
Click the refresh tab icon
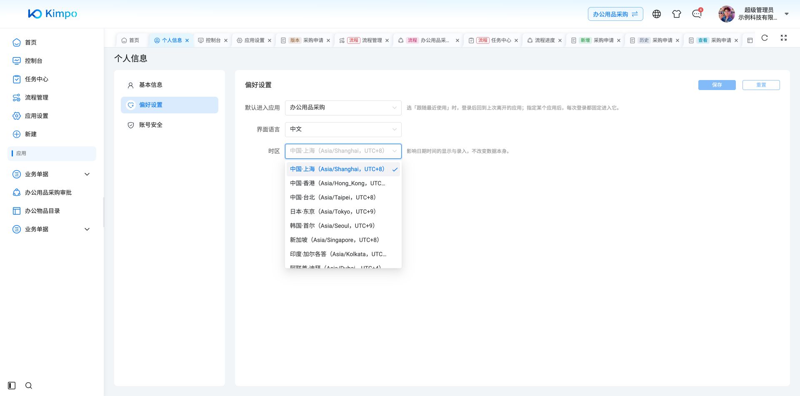click(x=765, y=38)
